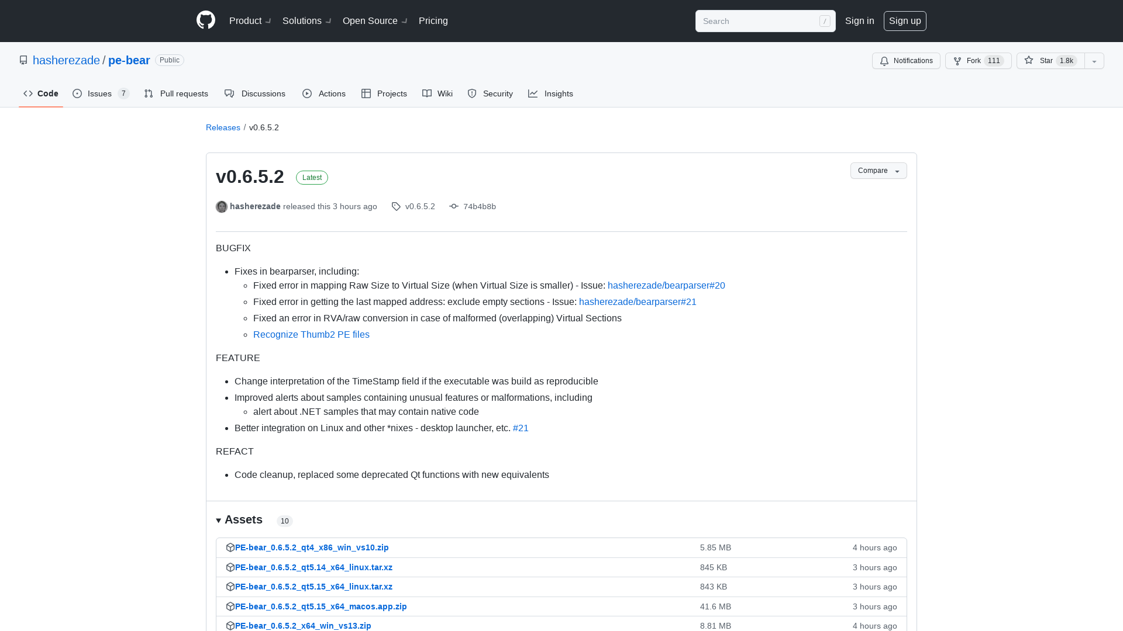Click package icon for qt5.15_x64_linux.tar.xz asset
Screen dimensions: 1123x631
230,587
